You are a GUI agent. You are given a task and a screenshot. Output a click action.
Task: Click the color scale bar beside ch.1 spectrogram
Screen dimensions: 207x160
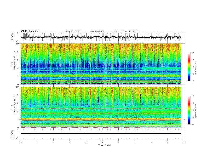189,67
